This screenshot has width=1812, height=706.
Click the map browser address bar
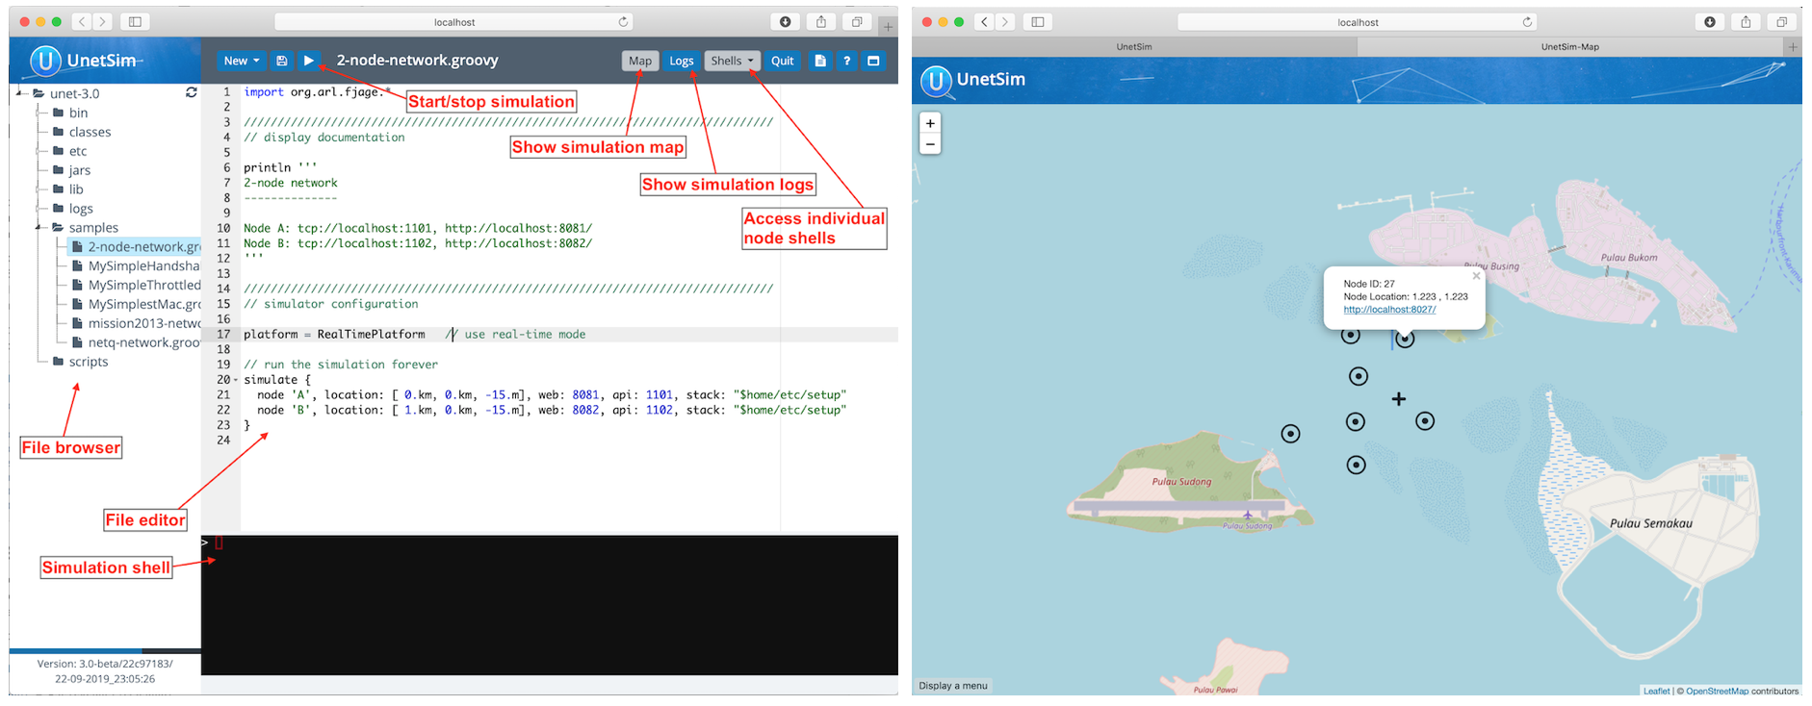pyautogui.click(x=1357, y=22)
